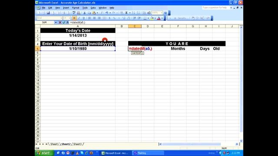
Task: Select cell showing 1/14/2013
Action: click(78, 36)
